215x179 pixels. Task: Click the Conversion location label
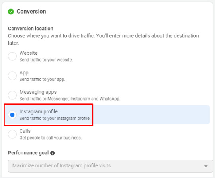click(31, 29)
